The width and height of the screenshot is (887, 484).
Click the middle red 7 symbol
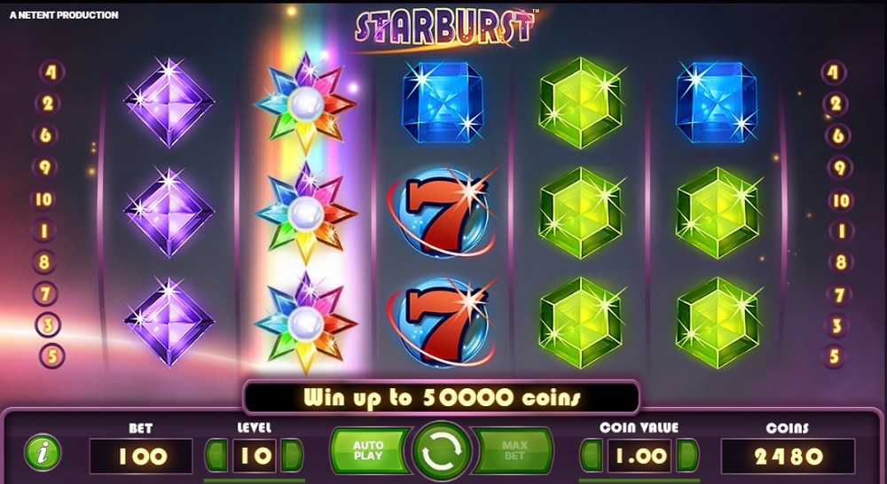(442, 213)
